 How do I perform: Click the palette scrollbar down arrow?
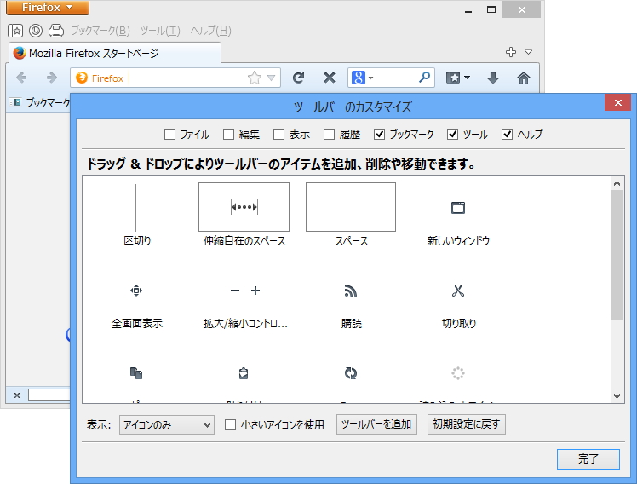[617, 396]
